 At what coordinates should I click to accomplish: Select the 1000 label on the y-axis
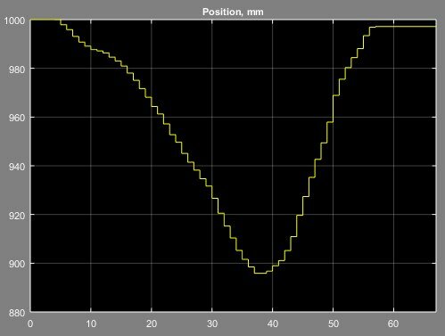14,20
